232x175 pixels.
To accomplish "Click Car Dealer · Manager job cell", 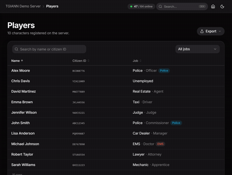I will point(150,133).
